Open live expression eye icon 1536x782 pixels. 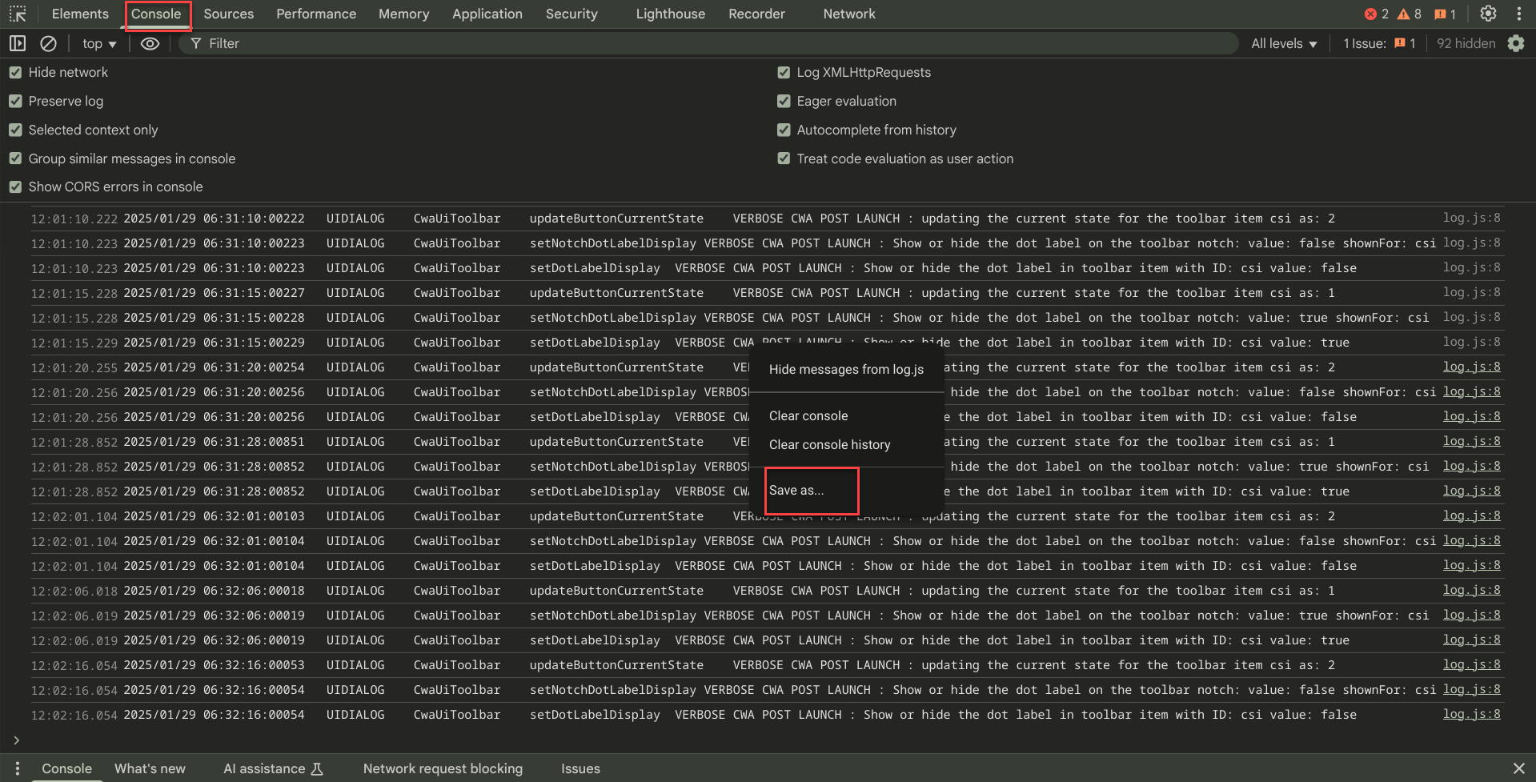pos(150,43)
